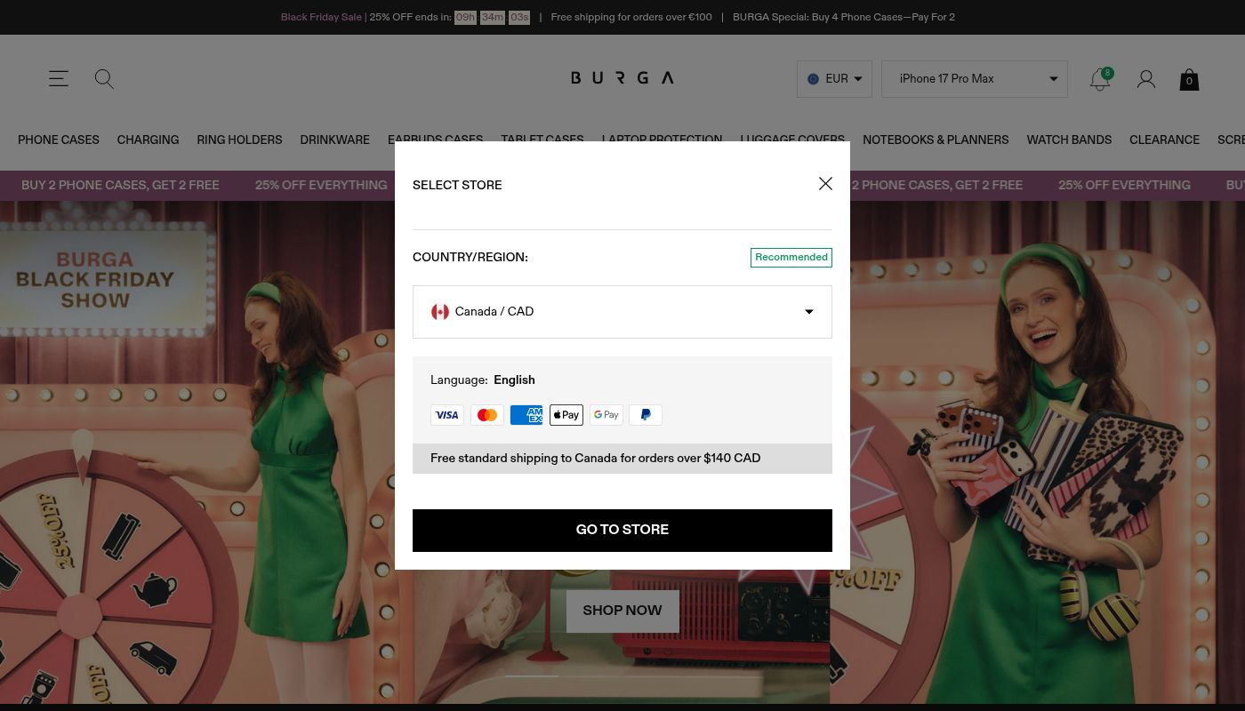Close the Select Store dialog
Viewport: 1245px width, 711px height.
tap(825, 184)
